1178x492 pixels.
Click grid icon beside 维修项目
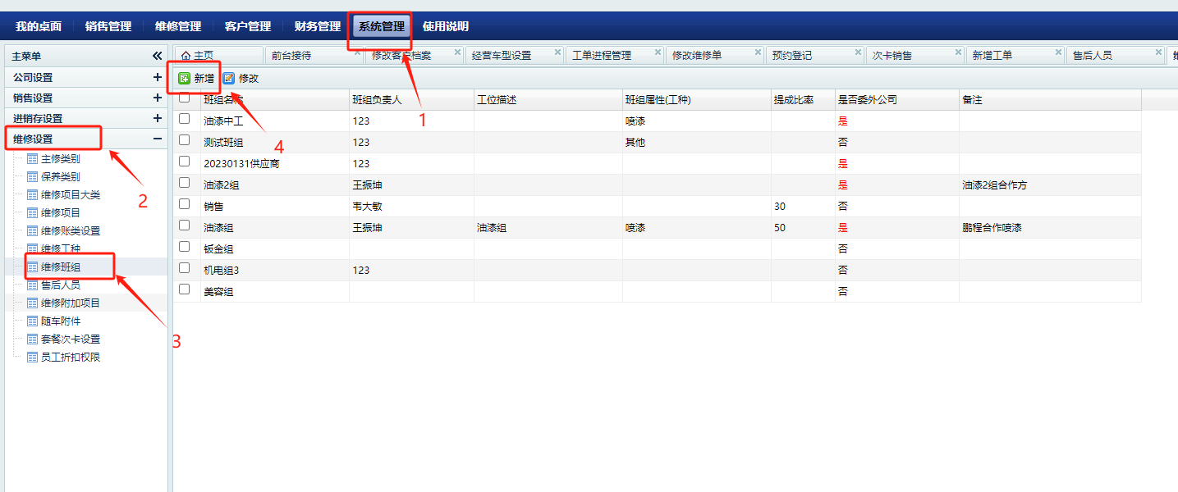pyautogui.click(x=32, y=213)
